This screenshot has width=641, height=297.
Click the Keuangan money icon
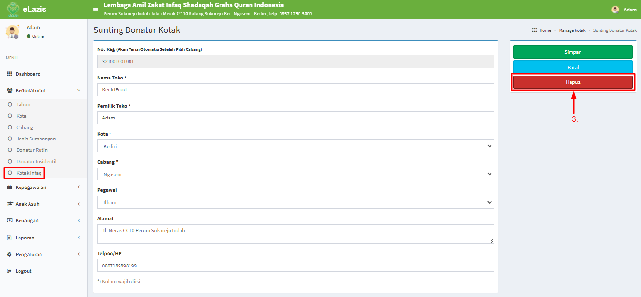10,220
